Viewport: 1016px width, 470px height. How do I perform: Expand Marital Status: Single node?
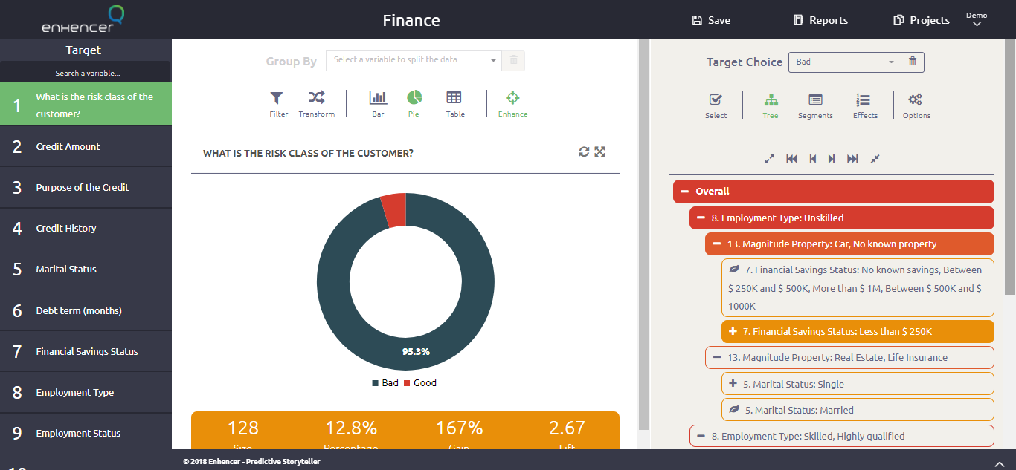pyautogui.click(x=733, y=384)
